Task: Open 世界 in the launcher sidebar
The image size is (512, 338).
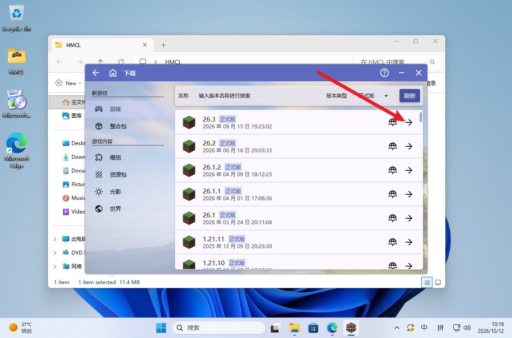Action: (128, 209)
